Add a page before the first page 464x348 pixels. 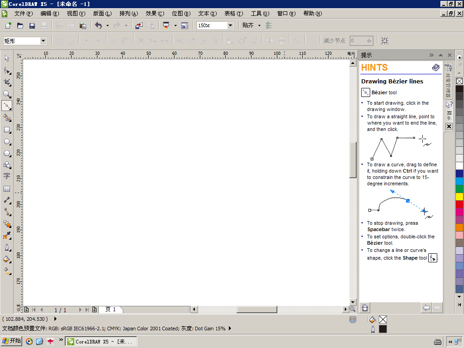(27, 310)
